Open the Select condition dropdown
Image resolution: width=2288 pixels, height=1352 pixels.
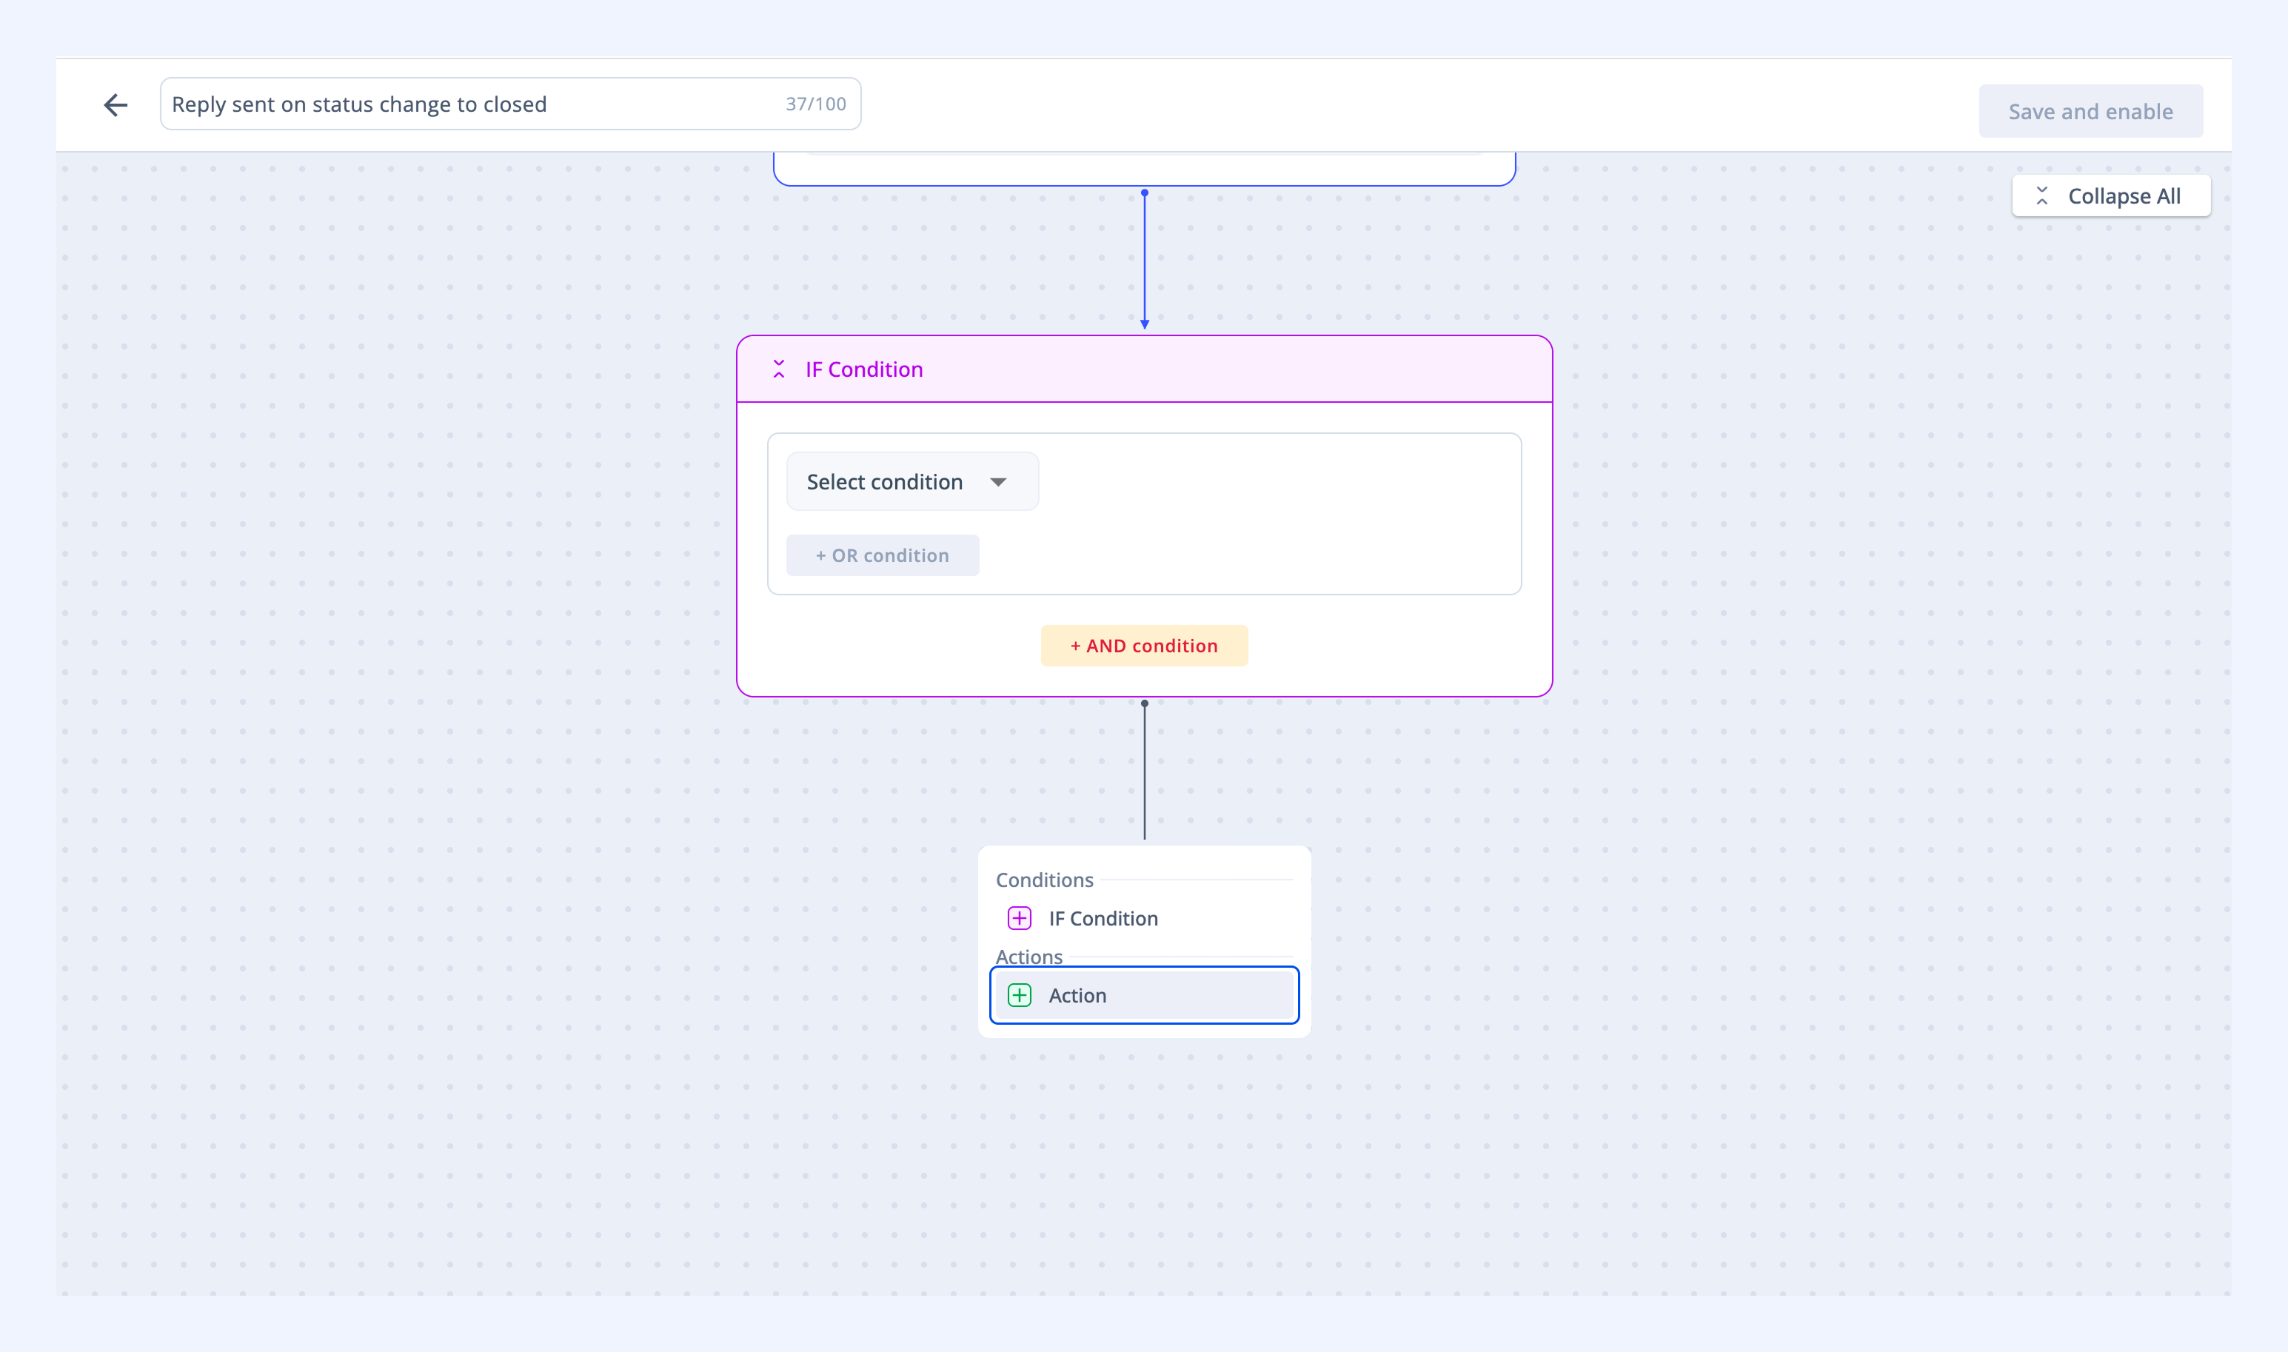point(913,482)
